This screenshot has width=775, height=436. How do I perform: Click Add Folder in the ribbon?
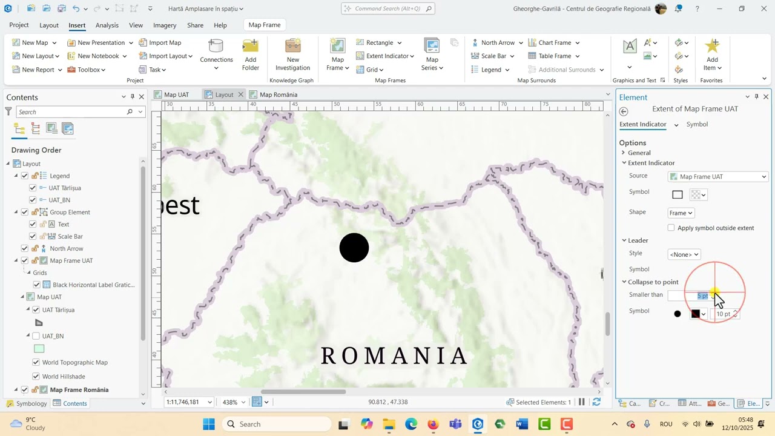click(251, 55)
